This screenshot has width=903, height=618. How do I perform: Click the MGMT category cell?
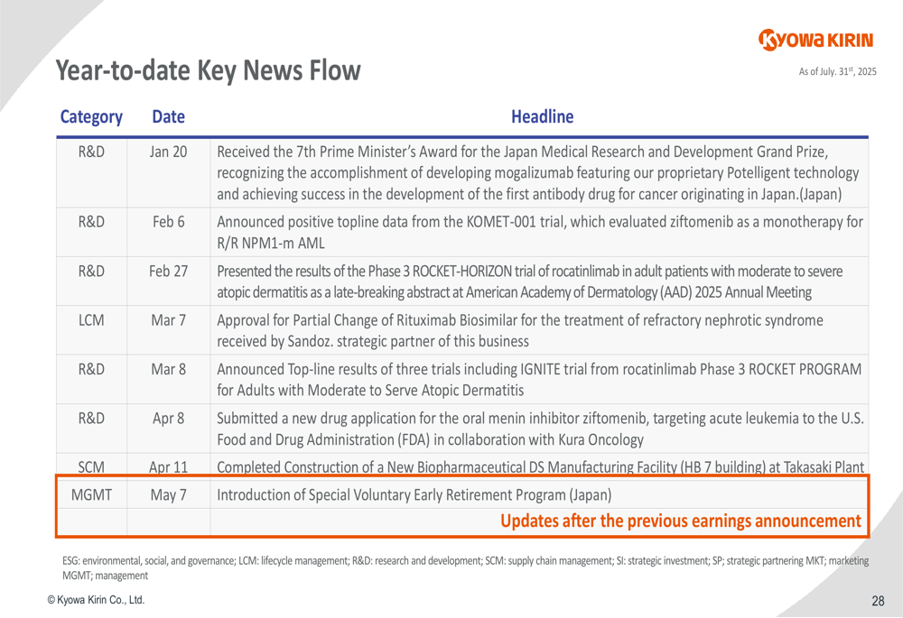point(91,494)
